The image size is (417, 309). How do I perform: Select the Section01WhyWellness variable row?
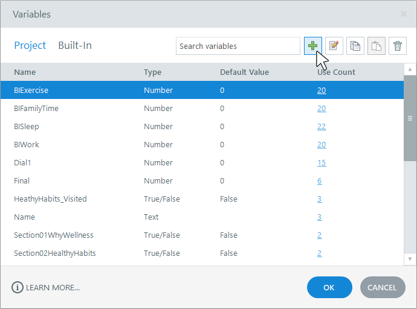[54, 235]
